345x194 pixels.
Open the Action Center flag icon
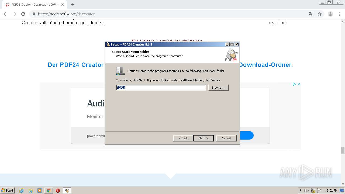(319, 190)
